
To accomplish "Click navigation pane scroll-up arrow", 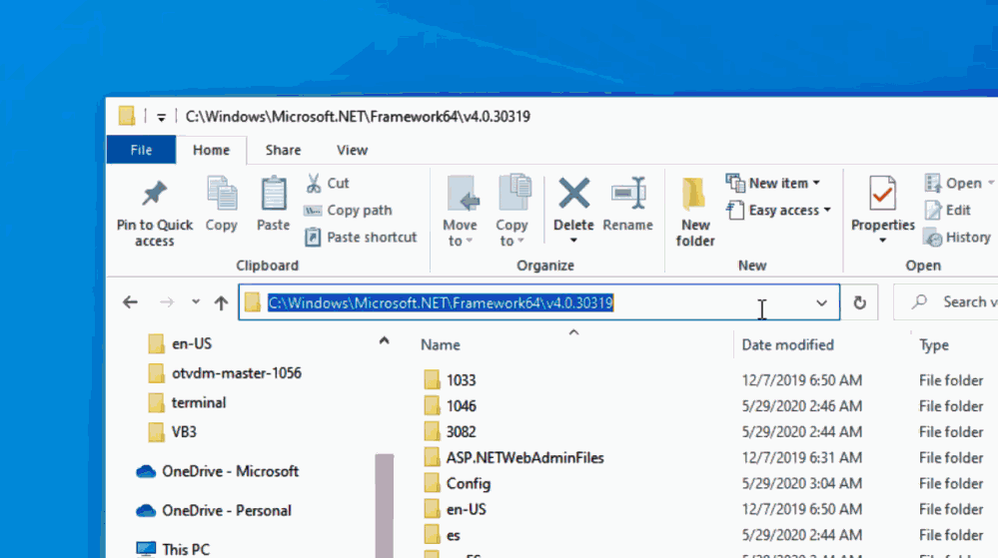I will click(384, 341).
